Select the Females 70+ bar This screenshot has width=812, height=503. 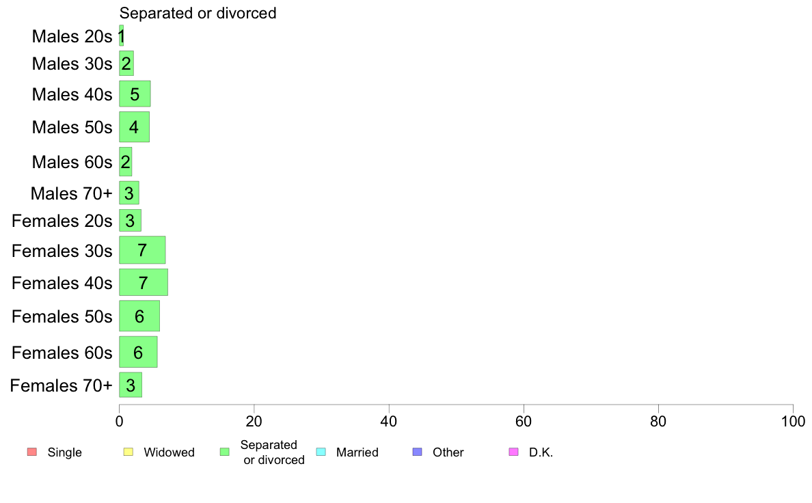131,385
